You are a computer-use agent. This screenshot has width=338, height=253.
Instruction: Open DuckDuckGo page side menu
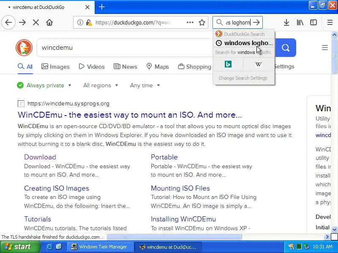tap(324, 48)
